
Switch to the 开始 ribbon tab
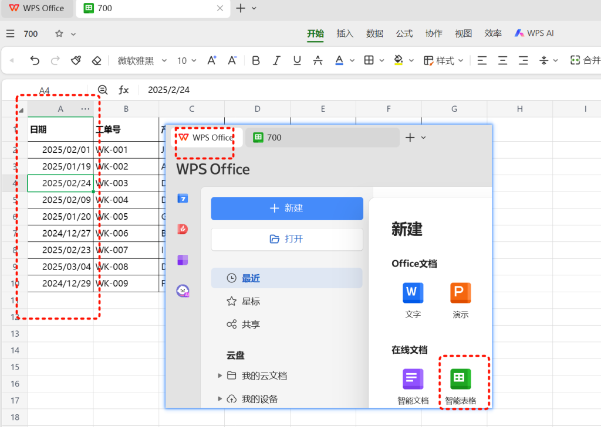point(315,33)
